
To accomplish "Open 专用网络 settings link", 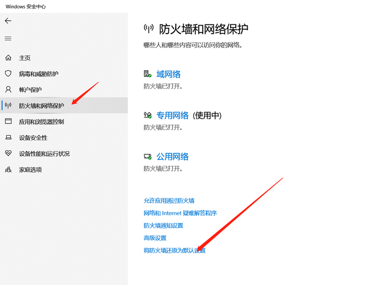I will (x=172, y=115).
